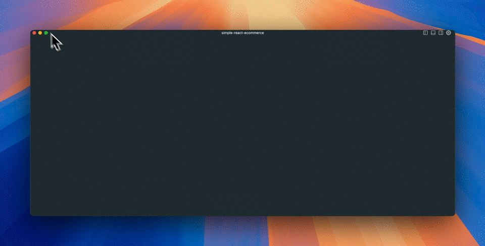Close the window with the red button

point(34,33)
